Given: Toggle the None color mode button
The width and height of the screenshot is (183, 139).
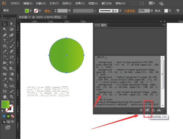Looking at the screenshot, I should tap(13, 116).
